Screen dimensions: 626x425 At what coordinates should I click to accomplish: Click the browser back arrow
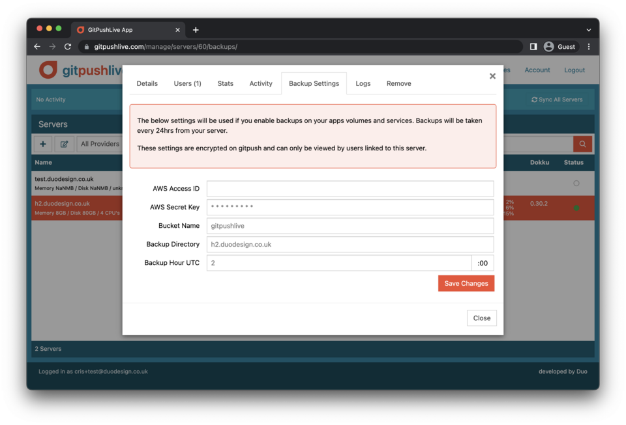click(37, 47)
